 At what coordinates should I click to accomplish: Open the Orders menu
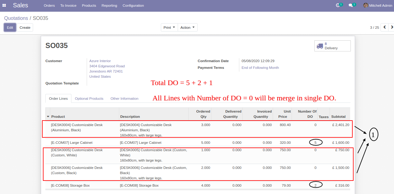49,6
